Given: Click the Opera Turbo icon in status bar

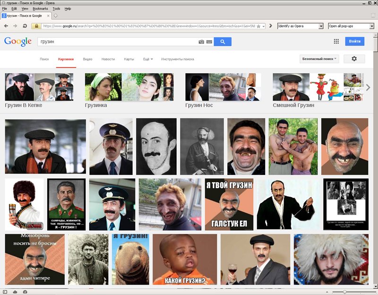Looking at the screenshot, I should click(x=25, y=292).
